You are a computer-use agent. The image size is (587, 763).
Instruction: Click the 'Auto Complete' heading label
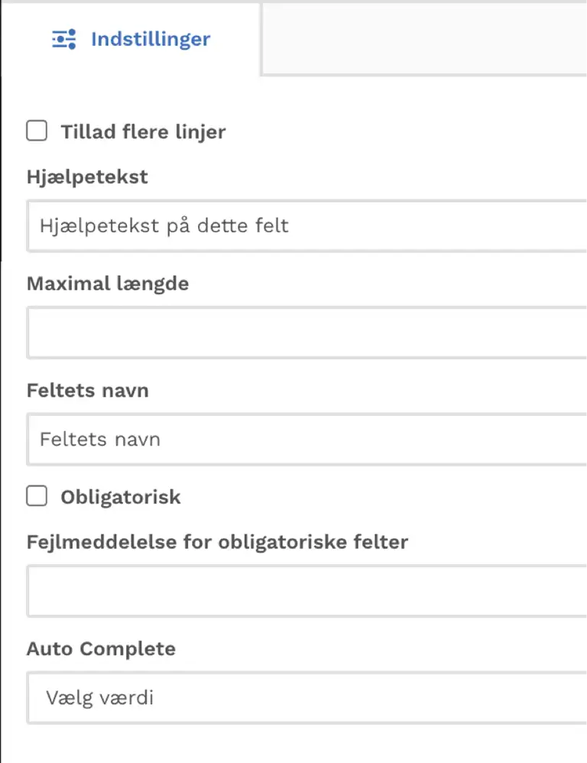pyautogui.click(x=101, y=648)
